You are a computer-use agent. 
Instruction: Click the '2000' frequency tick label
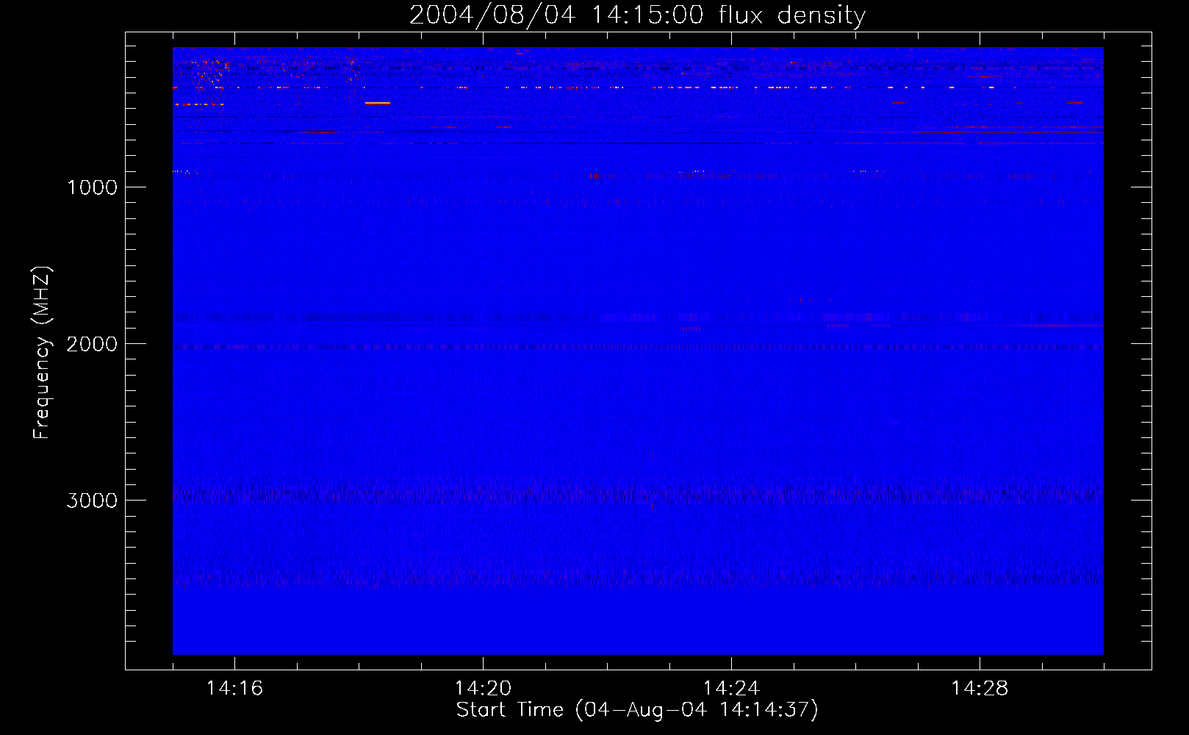pos(92,344)
